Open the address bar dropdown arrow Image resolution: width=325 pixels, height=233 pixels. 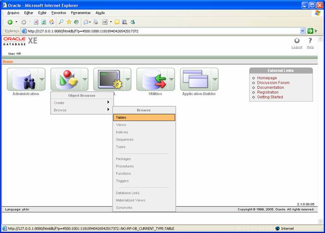[x=303, y=31]
